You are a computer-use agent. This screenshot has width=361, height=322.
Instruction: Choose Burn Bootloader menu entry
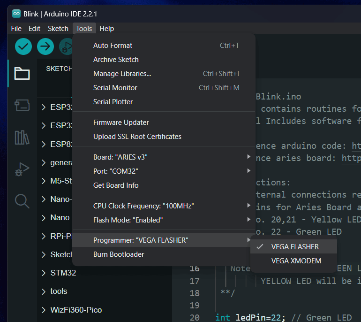[x=164, y=254]
